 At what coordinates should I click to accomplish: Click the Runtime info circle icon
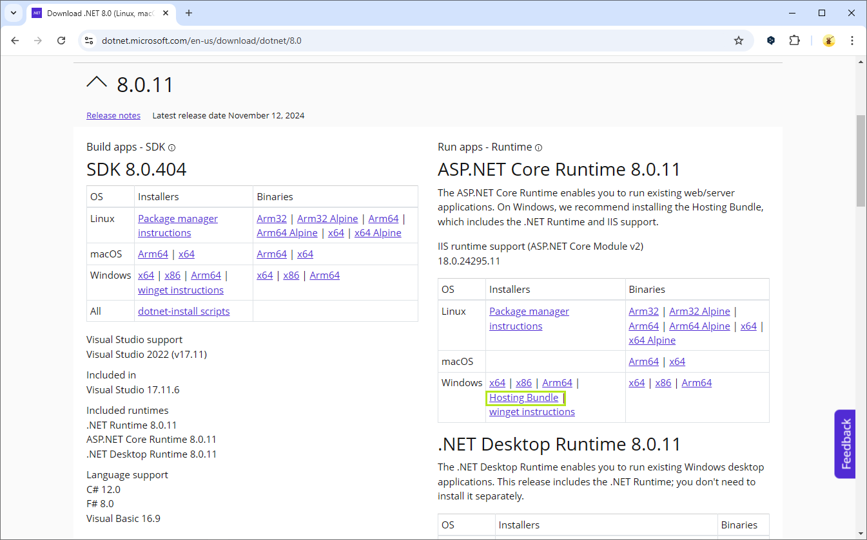(539, 147)
